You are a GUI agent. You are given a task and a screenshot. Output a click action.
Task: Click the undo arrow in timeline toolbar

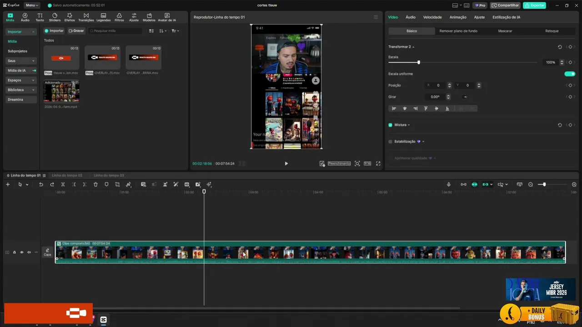pyautogui.click(x=41, y=184)
